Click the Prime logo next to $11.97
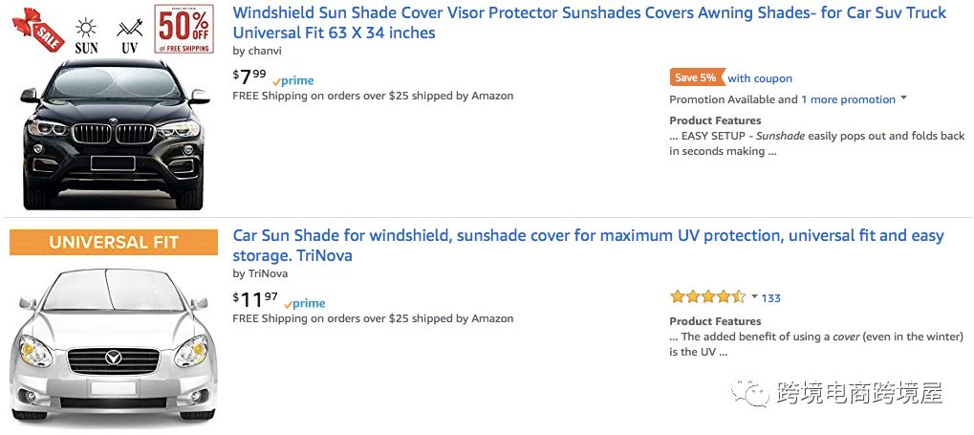Screen dimensions: 974x435 pos(305,304)
